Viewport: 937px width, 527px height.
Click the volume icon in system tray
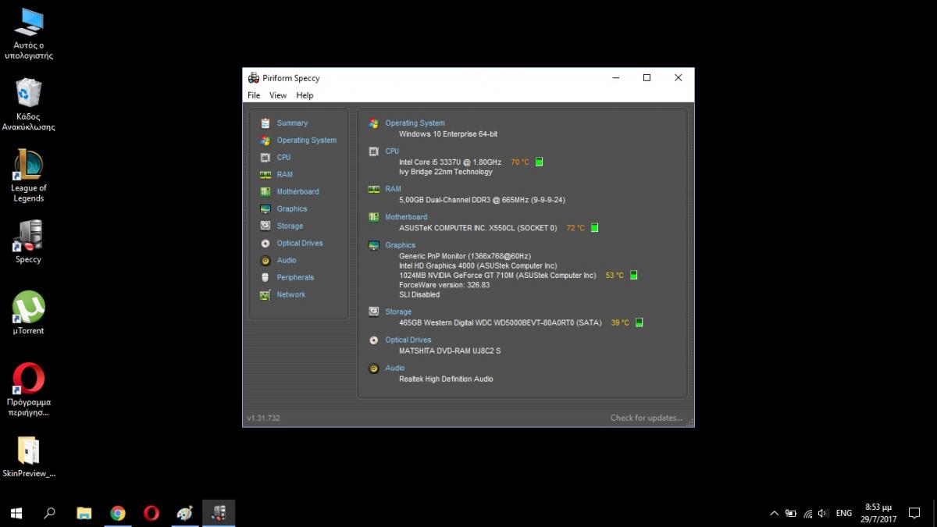[x=823, y=513]
